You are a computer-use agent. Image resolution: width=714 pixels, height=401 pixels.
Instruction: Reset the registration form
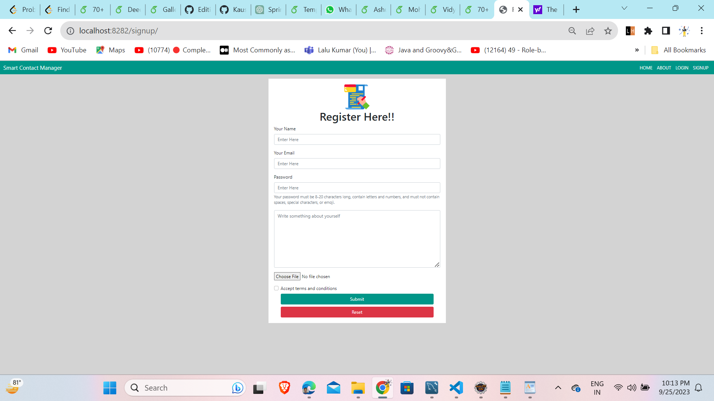point(357,312)
